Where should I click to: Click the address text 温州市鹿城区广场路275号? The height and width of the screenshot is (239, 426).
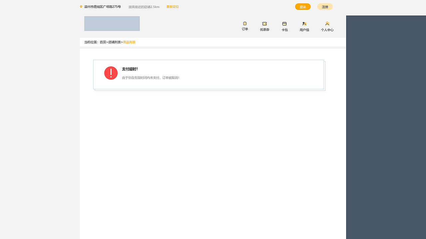click(x=102, y=6)
